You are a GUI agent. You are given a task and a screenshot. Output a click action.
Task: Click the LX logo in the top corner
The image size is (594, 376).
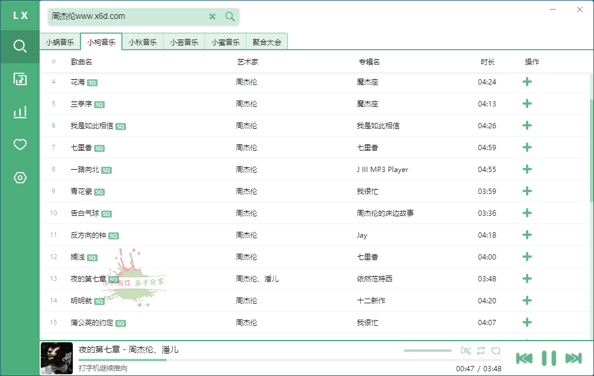coord(20,15)
